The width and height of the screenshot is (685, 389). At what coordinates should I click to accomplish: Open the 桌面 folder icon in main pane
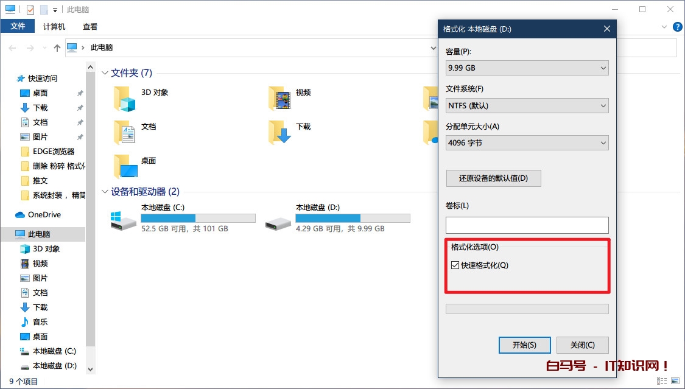[x=125, y=167]
